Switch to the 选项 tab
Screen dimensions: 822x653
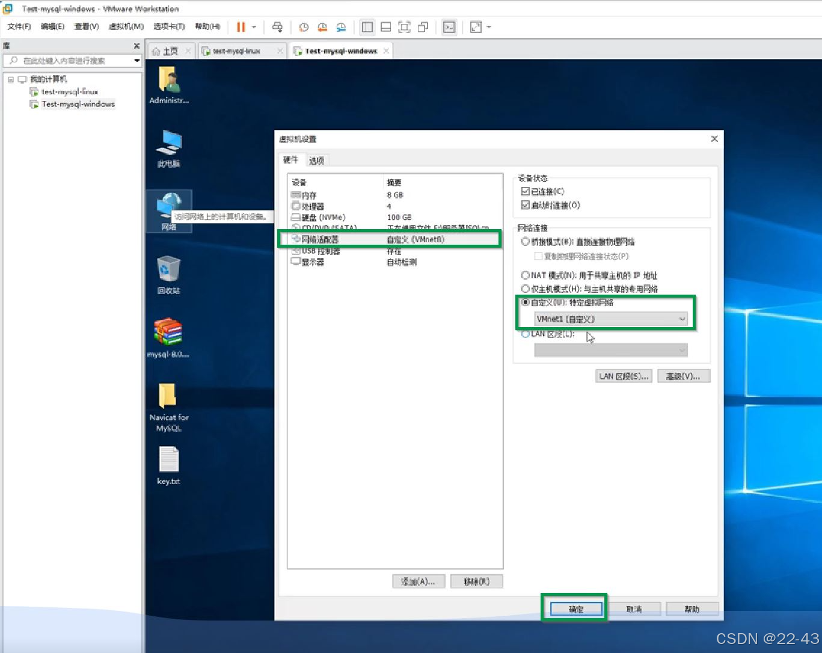click(317, 161)
